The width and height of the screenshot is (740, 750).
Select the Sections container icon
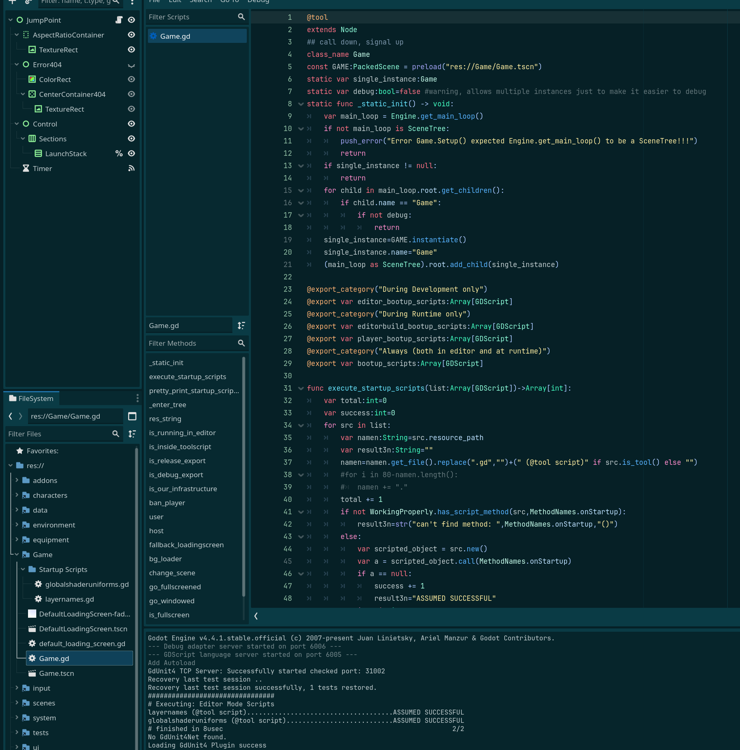click(x=32, y=138)
